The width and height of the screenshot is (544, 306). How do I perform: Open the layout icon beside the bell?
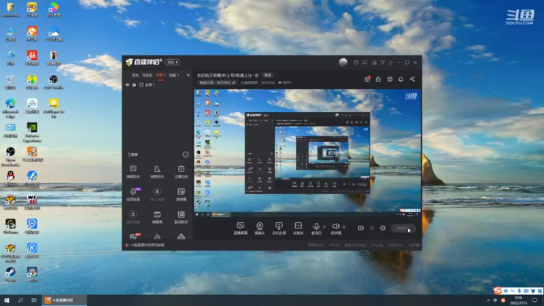[390, 79]
